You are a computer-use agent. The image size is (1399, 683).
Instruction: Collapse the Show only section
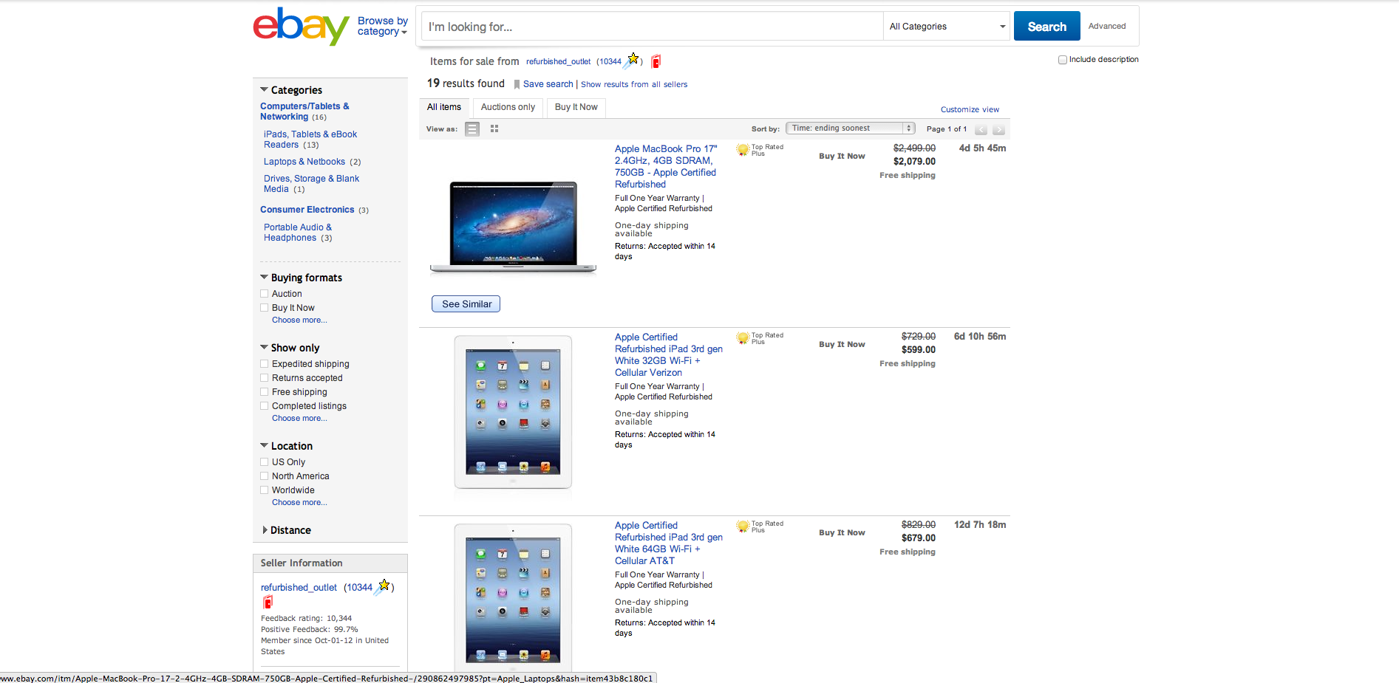(x=264, y=347)
